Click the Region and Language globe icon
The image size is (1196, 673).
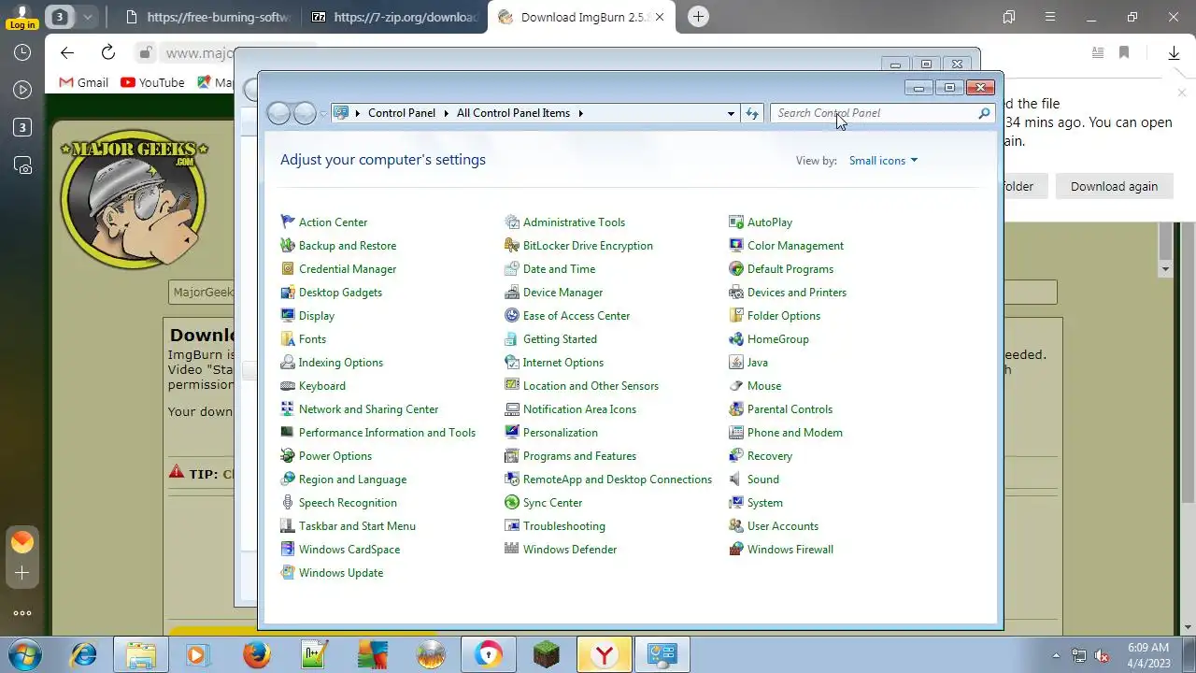point(288,480)
